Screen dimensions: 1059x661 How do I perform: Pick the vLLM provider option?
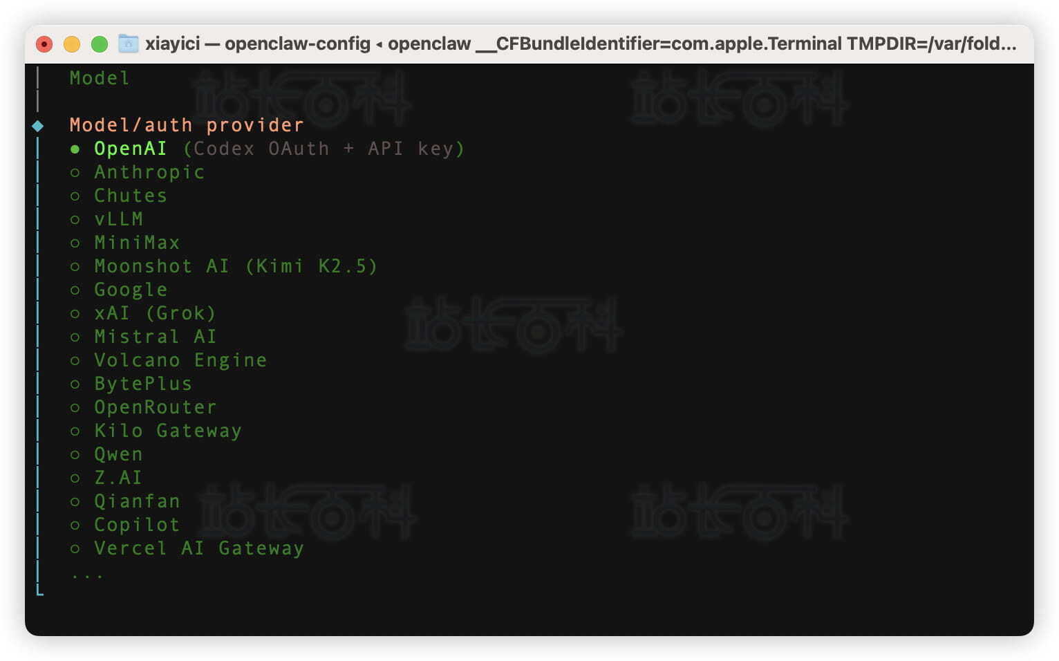106,219
